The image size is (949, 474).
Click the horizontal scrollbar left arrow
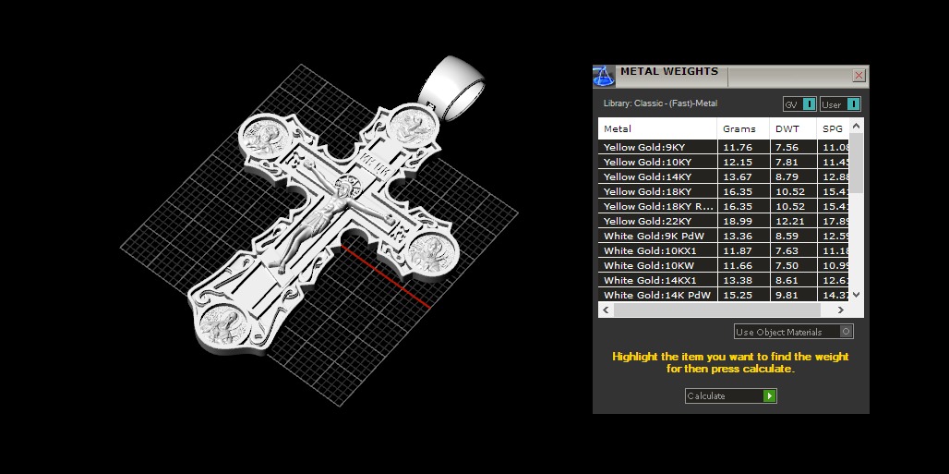tap(606, 310)
